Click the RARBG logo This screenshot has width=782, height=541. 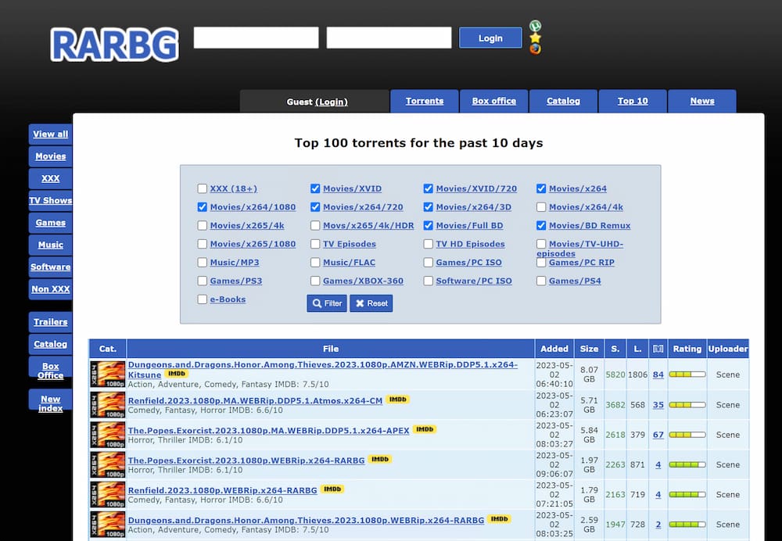click(x=114, y=45)
